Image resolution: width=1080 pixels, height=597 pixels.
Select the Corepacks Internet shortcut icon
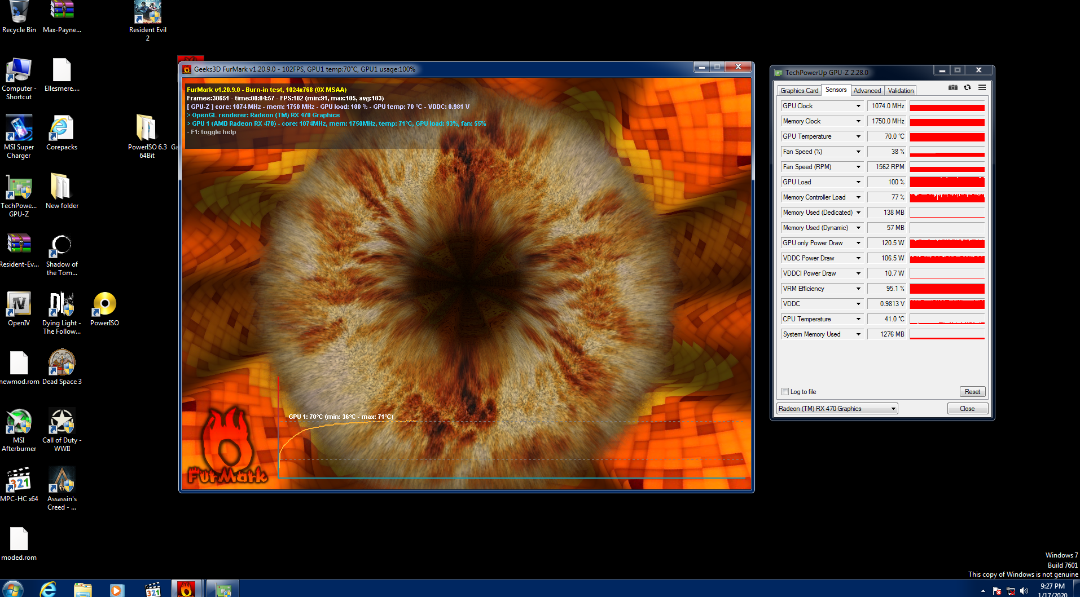62,133
